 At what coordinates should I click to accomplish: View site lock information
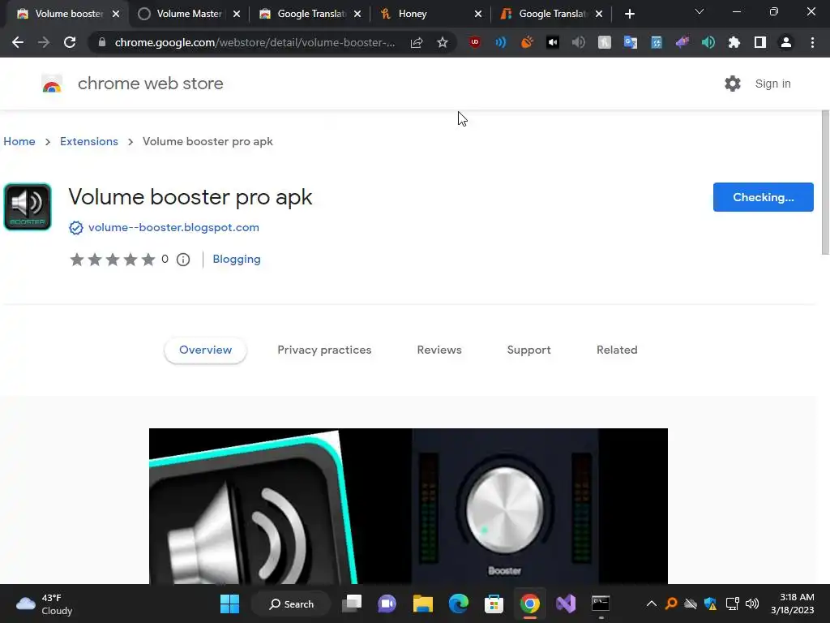point(101,42)
